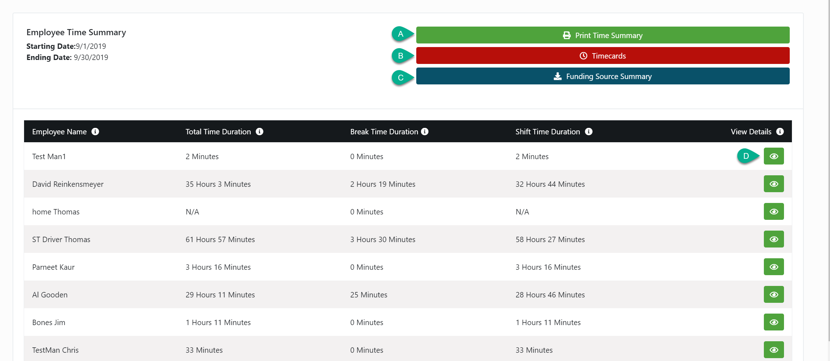
Task: Show details for home Thomas
Action: coord(774,212)
